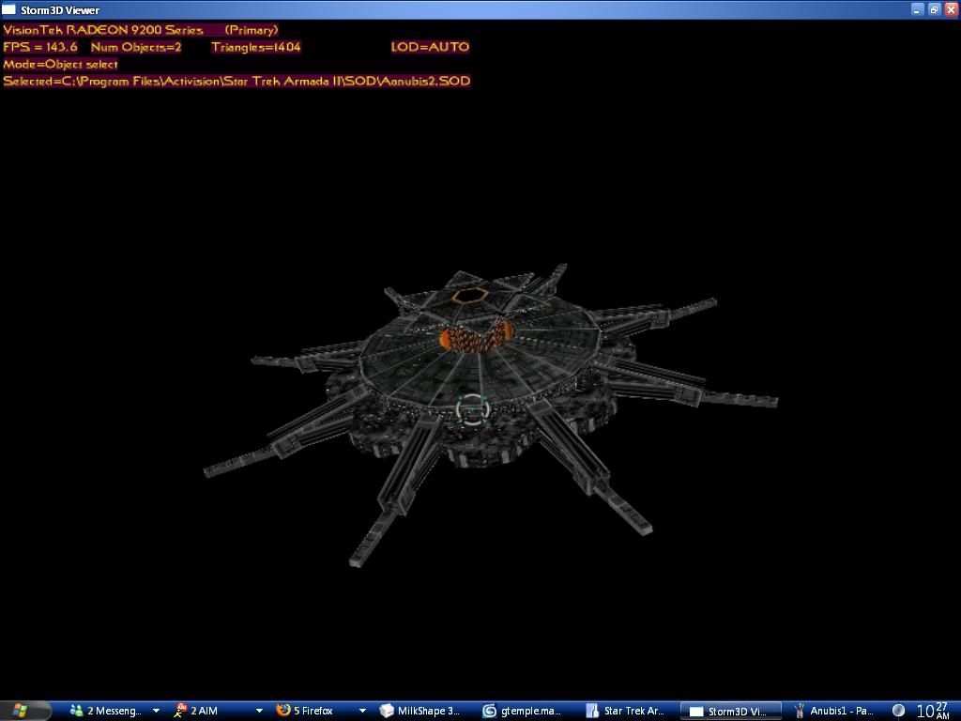
Task: Click the 'FPS = 143.6' readout
Action: point(40,47)
